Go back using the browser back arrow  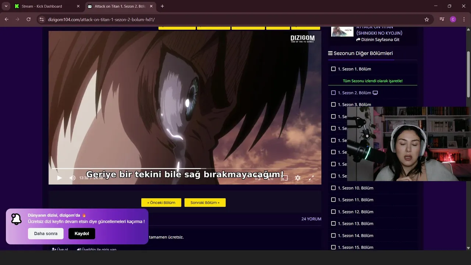tap(7, 19)
